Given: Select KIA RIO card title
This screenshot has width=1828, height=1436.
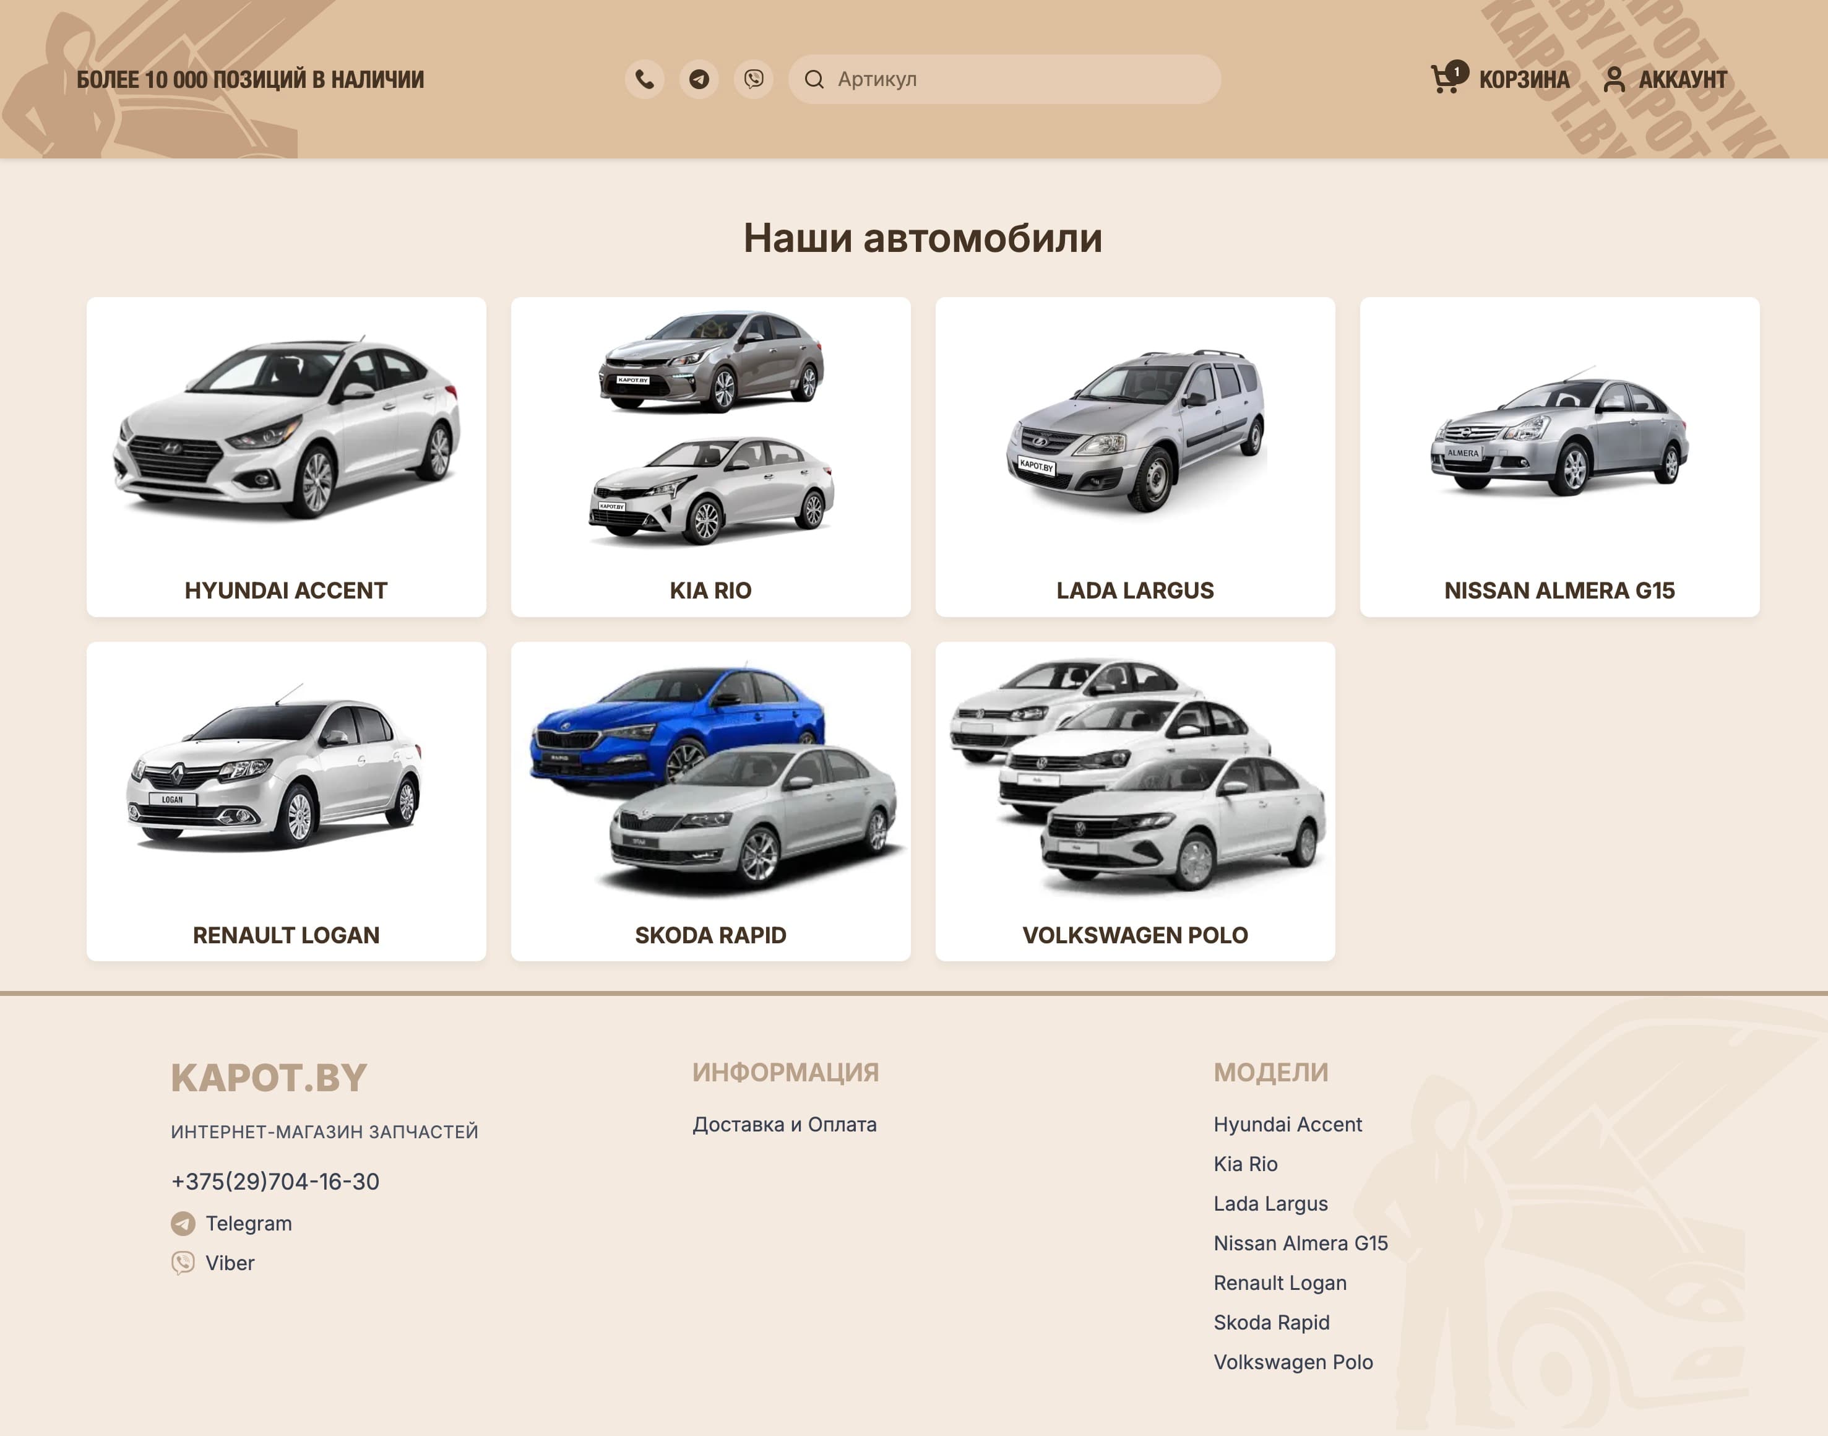Looking at the screenshot, I should [710, 590].
